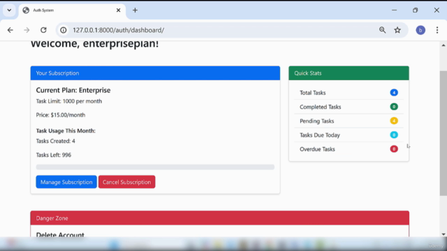447x251 pixels.
Task: Click Manage Subscription button
Action: (66, 182)
